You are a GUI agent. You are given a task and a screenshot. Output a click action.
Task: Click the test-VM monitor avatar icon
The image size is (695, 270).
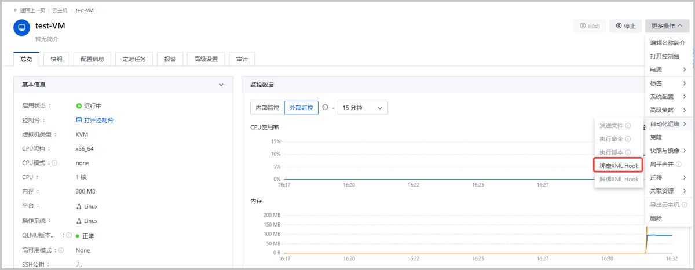point(22,27)
